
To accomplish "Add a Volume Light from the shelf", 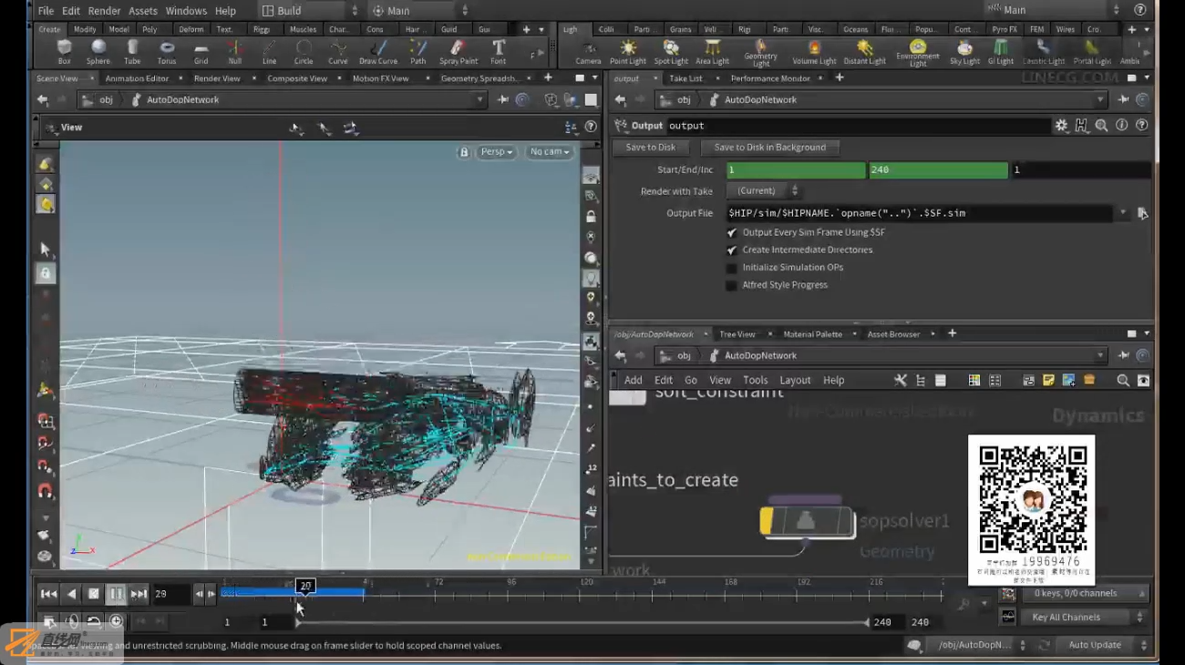I will point(814,53).
